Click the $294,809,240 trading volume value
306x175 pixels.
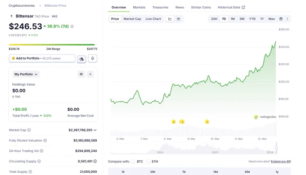pyautogui.click(x=86, y=151)
